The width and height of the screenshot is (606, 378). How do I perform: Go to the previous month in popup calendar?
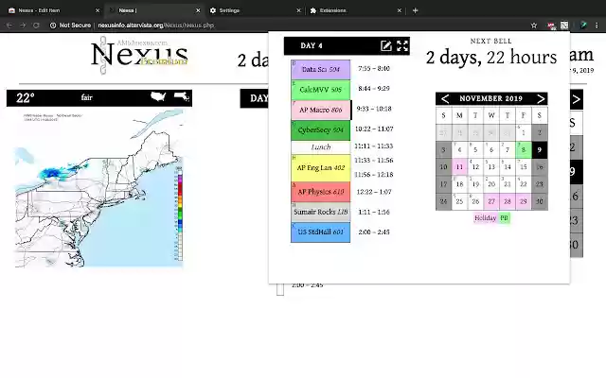(x=445, y=98)
